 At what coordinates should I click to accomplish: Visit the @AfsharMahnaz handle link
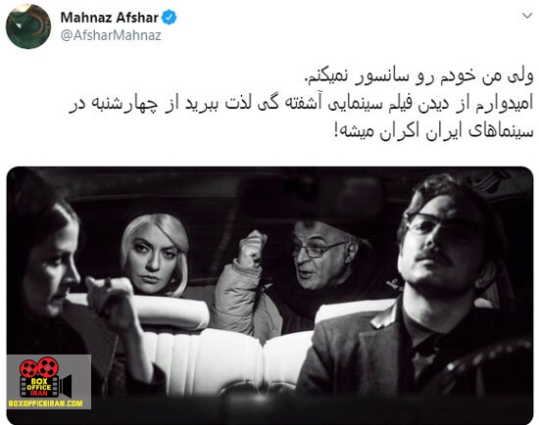111,35
